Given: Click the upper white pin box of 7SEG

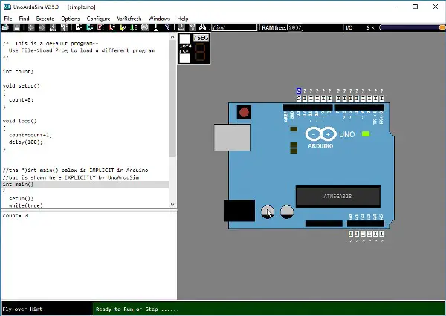Looking at the screenshot, I should (x=184, y=39).
